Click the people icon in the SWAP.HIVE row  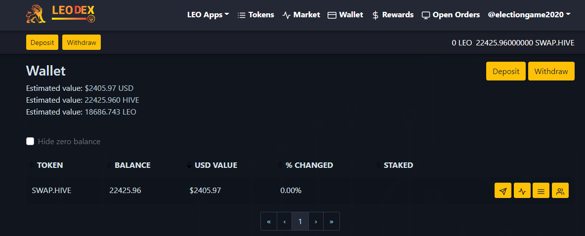click(560, 191)
